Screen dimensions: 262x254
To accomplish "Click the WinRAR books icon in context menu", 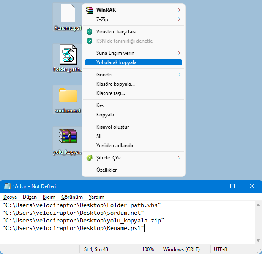I will pyautogui.click(x=90, y=10).
